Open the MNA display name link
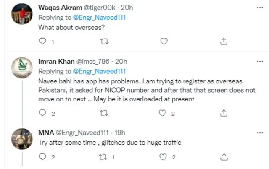 [x=45, y=133]
